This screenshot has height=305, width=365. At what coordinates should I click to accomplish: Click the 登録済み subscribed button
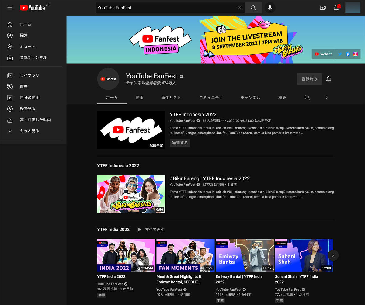309,79
